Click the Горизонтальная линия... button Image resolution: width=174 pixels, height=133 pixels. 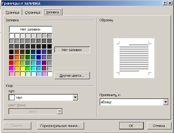click(x=61, y=126)
